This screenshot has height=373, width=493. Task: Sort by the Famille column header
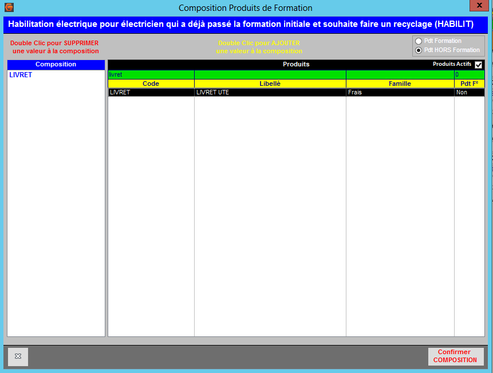point(400,84)
